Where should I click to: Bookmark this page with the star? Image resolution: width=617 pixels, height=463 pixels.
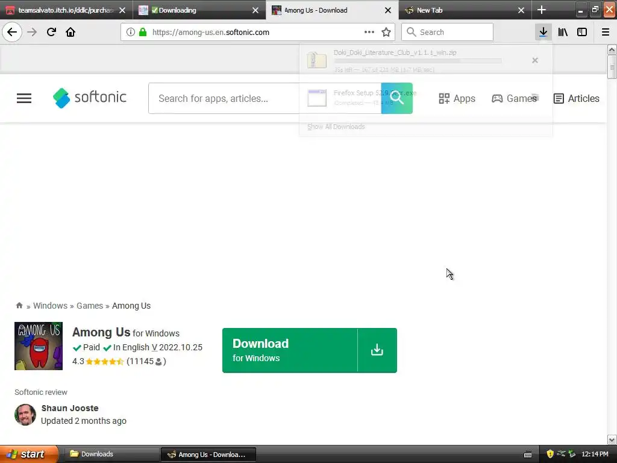pyautogui.click(x=386, y=32)
